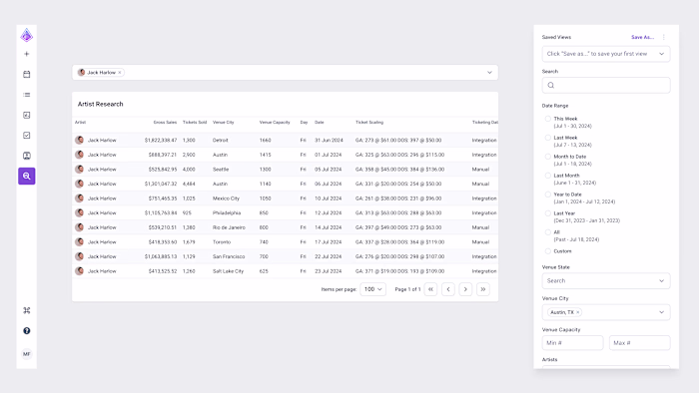Open the MF user avatar

[x=27, y=354]
